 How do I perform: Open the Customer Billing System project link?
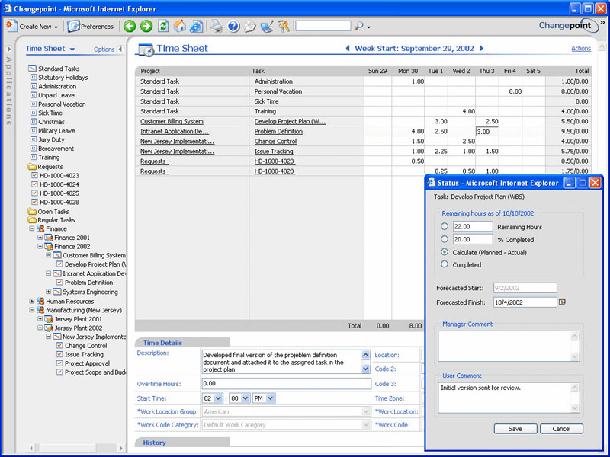[172, 121]
